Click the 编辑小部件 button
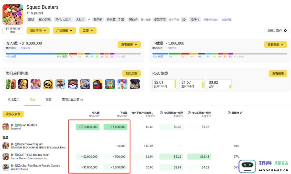Image resolution: width=291 pixels, height=174 pixels. click(277, 31)
